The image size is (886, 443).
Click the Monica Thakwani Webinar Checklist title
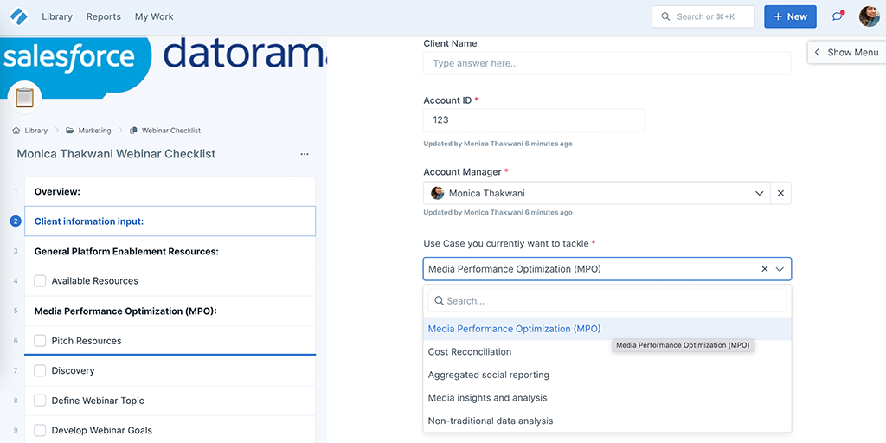(x=116, y=154)
